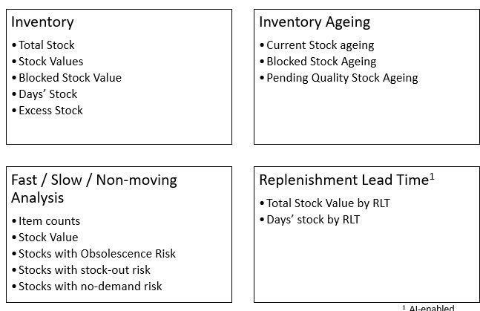The width and height of the screenshot is (480, 311).
Task: Select Stocks with Obsolescence Risk bullet
Action: coord(97,254)
